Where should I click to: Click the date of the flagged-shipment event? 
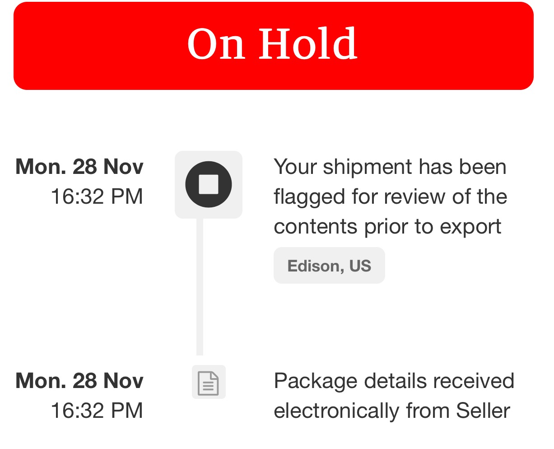click(79, 167)
